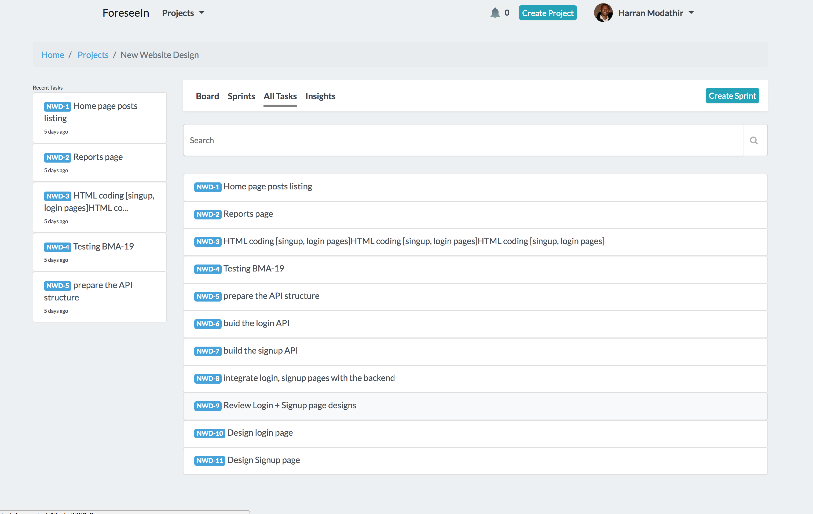Screen dimensions: 813x514
Task: Switch to the Sprints tab
Action: point(241,96)
